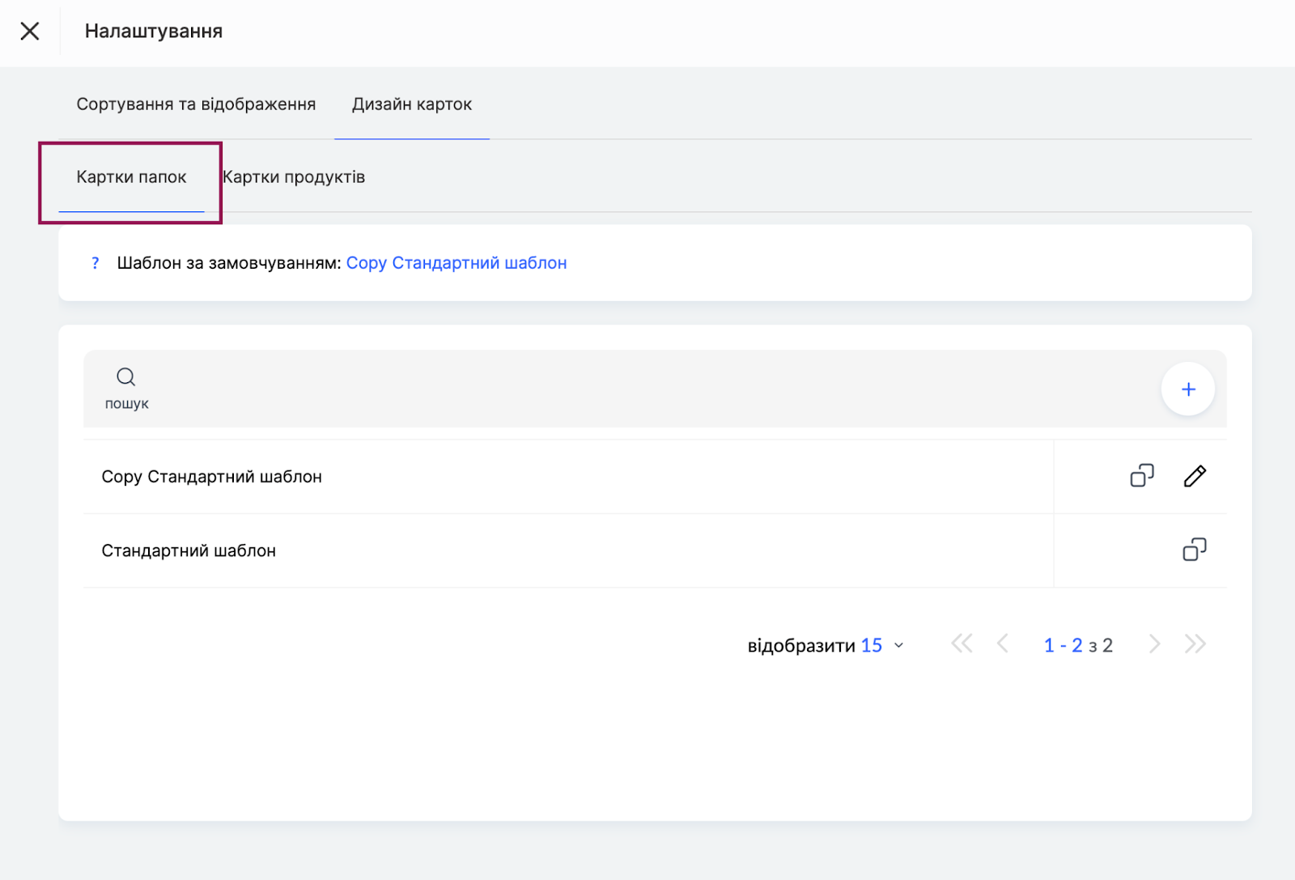Switch to Картки продуктів sub-tab
The image size is (1295, 880).
(294, 177)
